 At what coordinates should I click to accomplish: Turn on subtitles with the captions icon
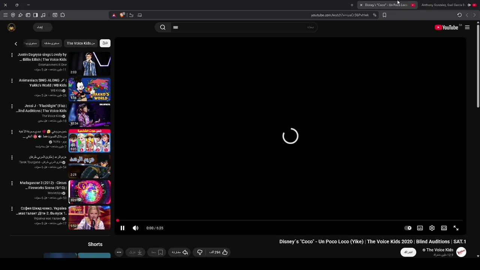point(420,228)
